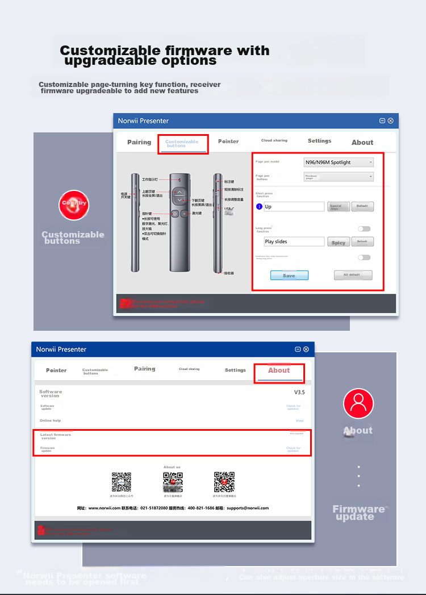Minimize the upper Norwii Presenter window
Screen dimensions: 426x595
click(x=382, y=120)
